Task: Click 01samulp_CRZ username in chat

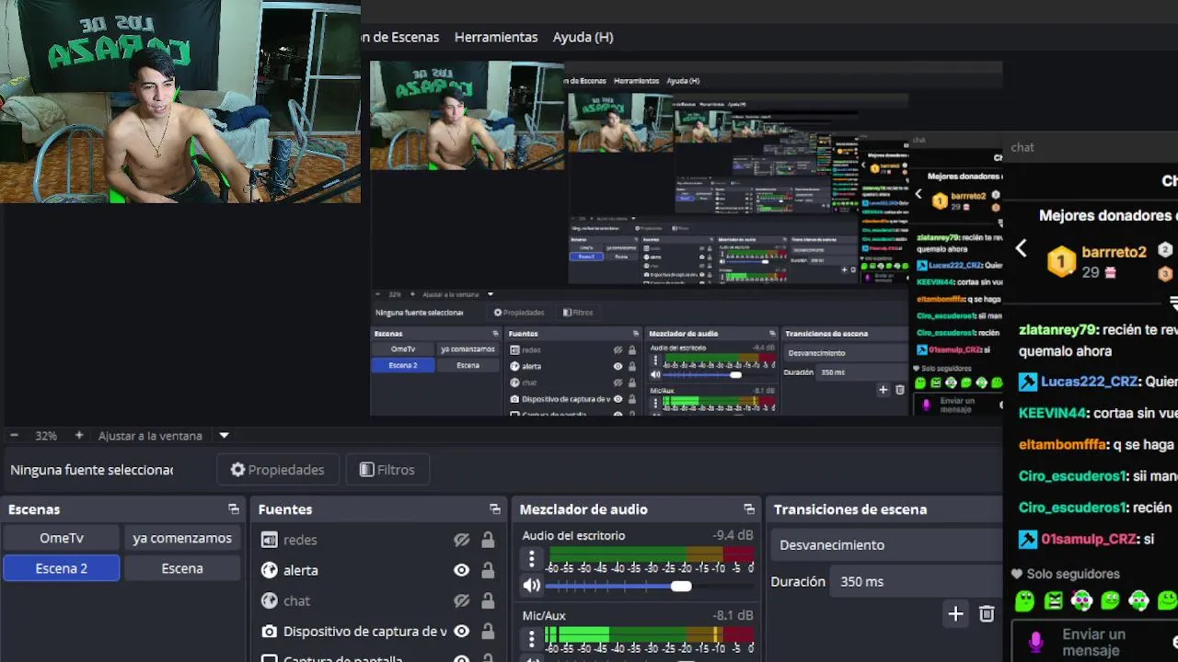Action: pyautogui.click(x=1091, y=539)
